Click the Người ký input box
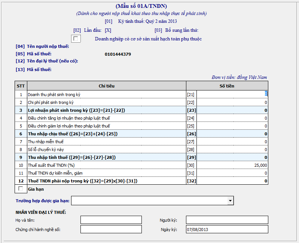Screen dimensions: 299x243 (x=227, y=220)
